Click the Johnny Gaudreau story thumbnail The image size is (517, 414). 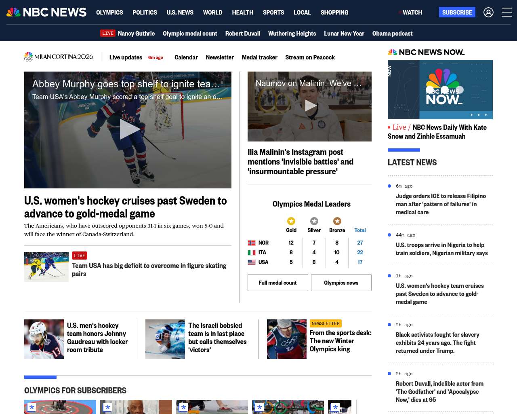point(44,339)
